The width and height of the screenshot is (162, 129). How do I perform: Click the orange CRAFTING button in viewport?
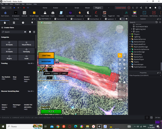pyautogui.click(x=46, y=55)
